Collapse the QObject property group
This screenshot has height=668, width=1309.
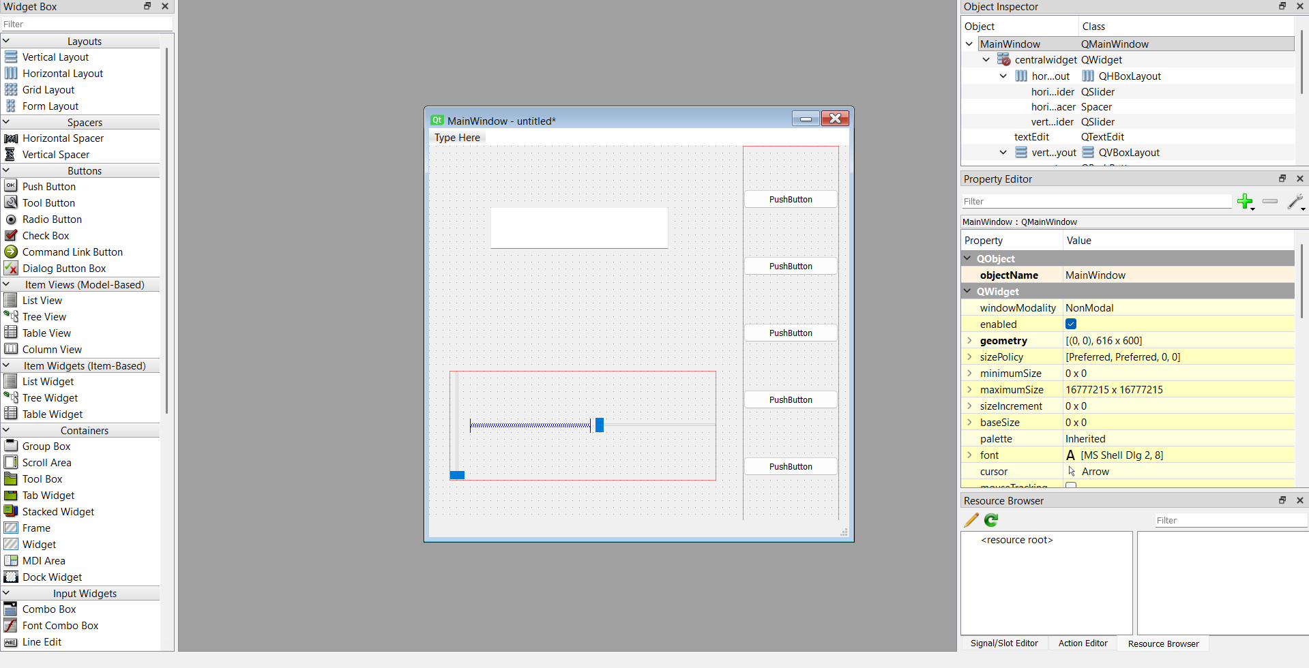point(968,258)
